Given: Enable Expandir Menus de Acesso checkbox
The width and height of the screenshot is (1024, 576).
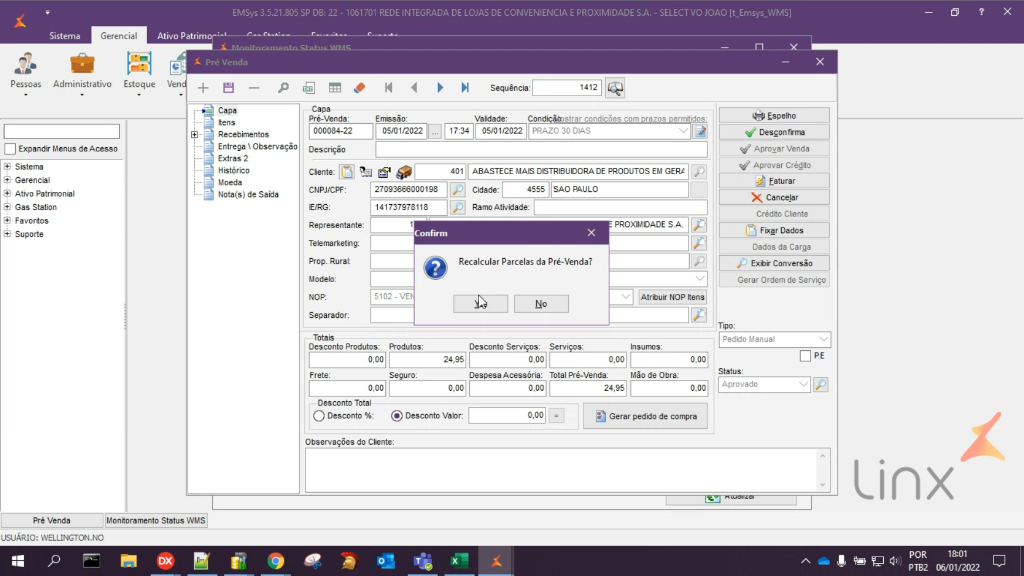Looking at the screenshot, I should click(x=10, y=149).
